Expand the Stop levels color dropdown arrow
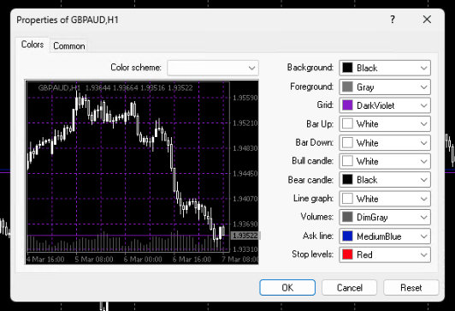The width and height of the screenshot is (455, 311). pyautogui.click(x=423, y=255)
